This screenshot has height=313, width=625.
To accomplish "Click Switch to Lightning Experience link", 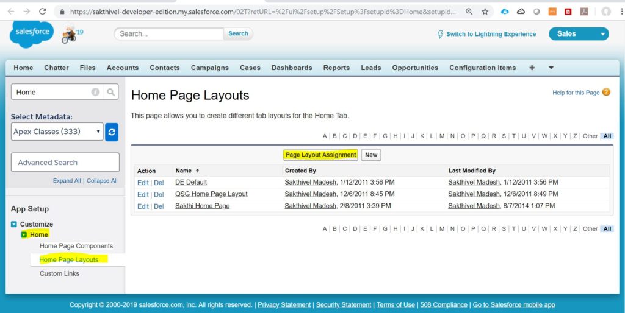I will pyautogui.click(x=491, y=34).
